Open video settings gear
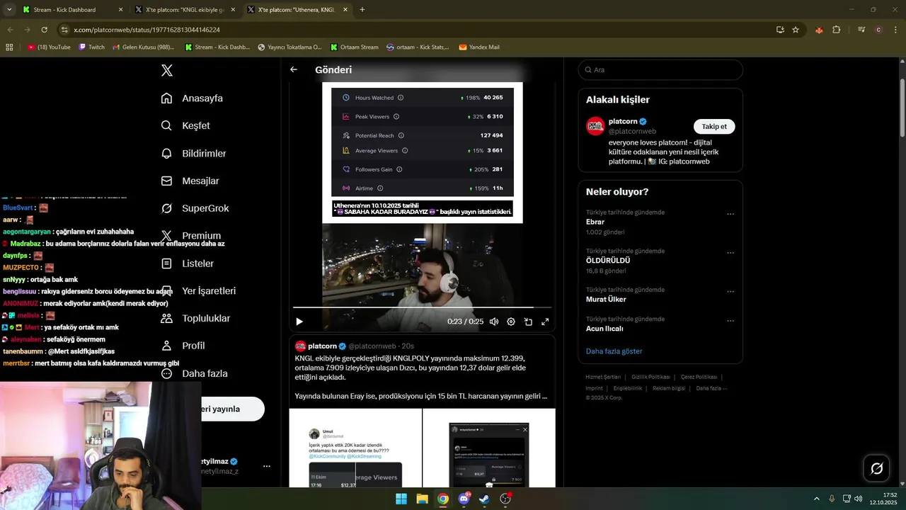Screen dimensions: 906x510 [511, 322]
